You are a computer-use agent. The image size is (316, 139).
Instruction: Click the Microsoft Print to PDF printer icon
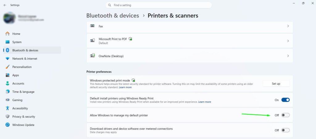[x=92, y=40]
